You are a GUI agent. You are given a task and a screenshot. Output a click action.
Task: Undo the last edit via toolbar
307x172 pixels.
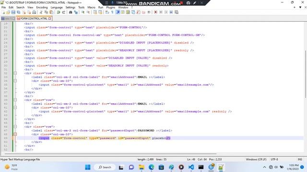click(x=59, y=12)
